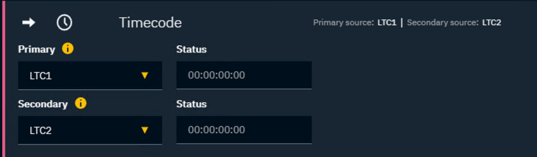Click the right arrow icon beside Timecode

pyautogui.click(x=28, y=23)
